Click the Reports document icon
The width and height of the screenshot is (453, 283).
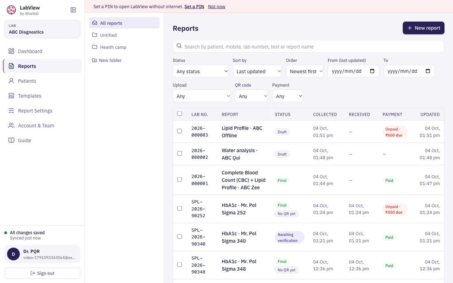pos(11,66)
